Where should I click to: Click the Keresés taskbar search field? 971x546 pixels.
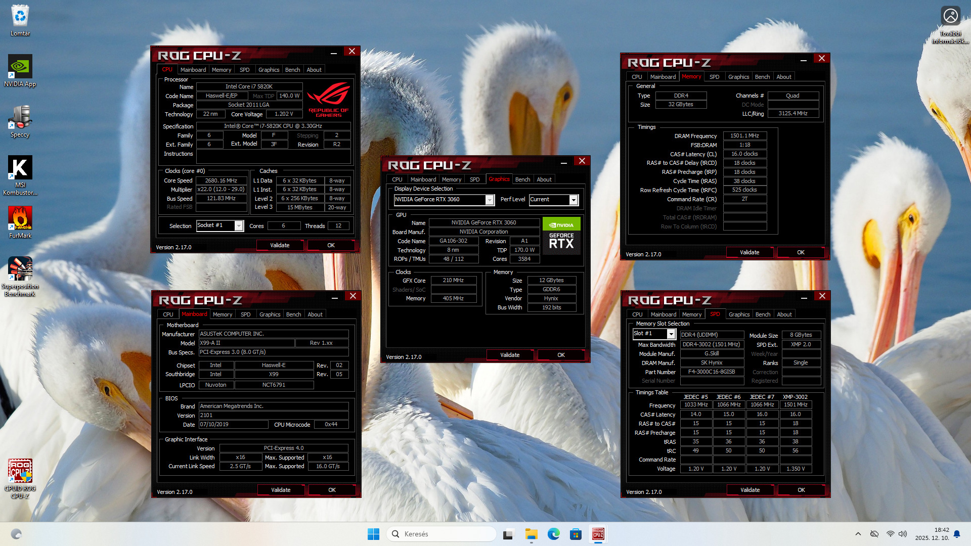[x=441, y=534]
